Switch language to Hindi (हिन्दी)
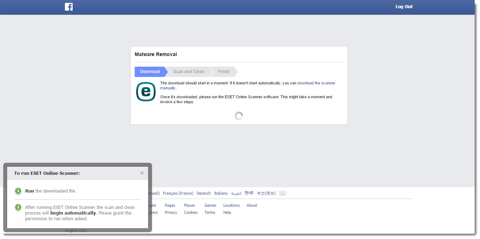This screenshot has height=239, width=480. point(249,194)
